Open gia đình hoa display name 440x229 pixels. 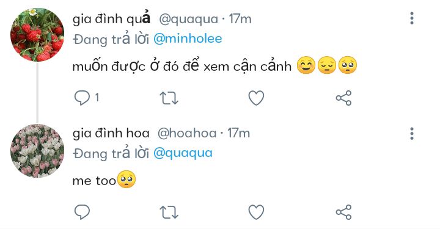[x=111, y=133]
